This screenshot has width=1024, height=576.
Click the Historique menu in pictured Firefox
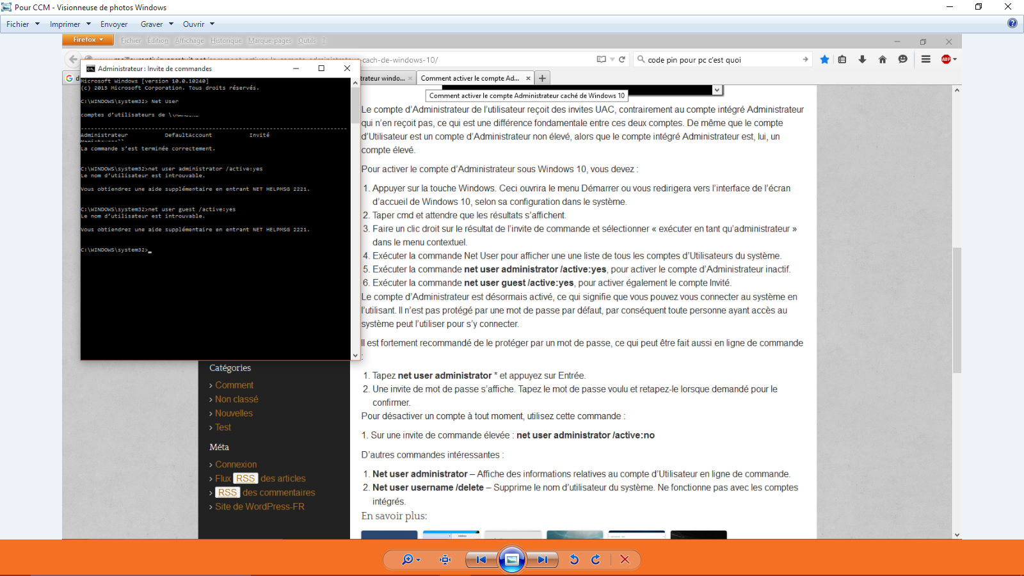point(226,40)
